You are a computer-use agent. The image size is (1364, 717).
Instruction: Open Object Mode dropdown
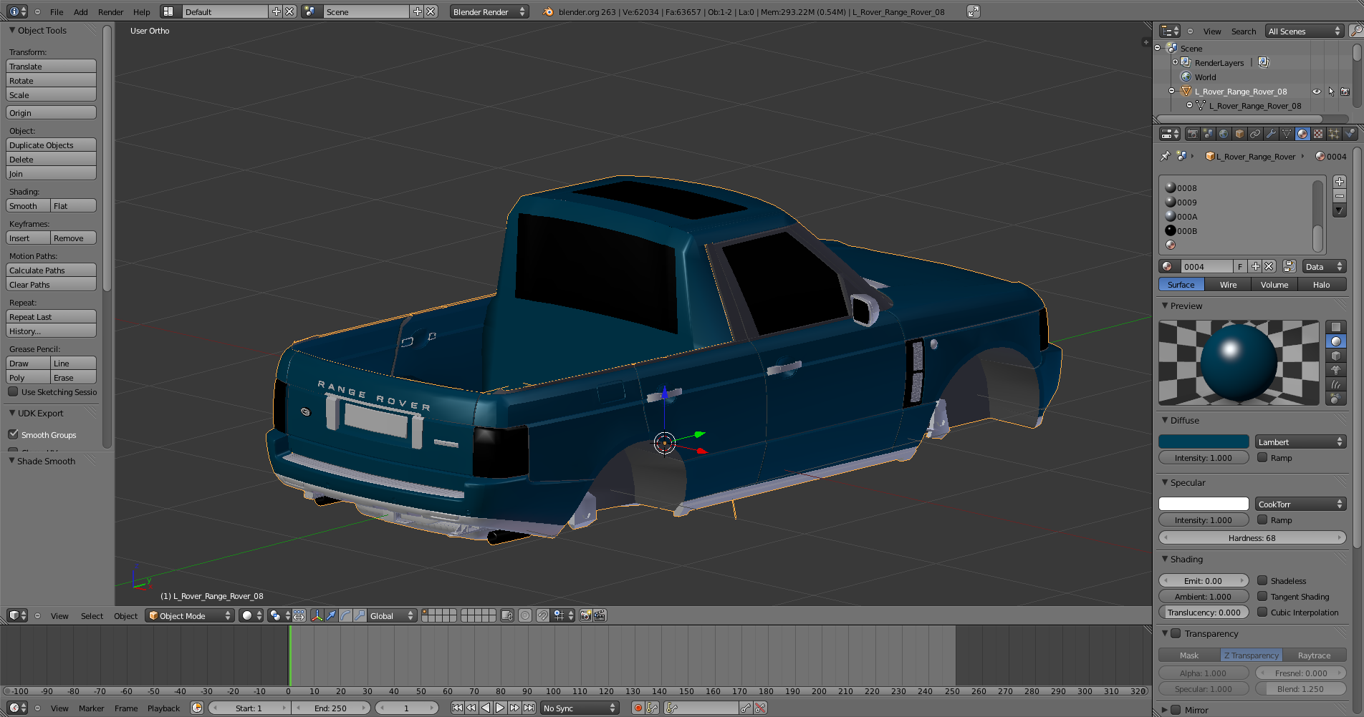190,615
